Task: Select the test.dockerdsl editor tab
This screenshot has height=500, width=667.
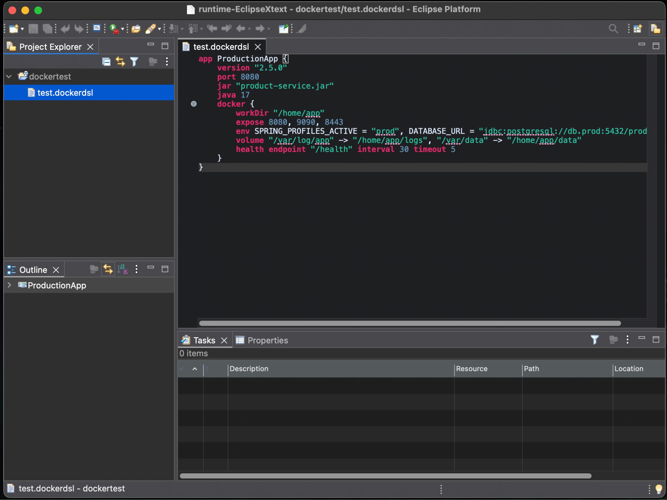Action: click(221, 47)
